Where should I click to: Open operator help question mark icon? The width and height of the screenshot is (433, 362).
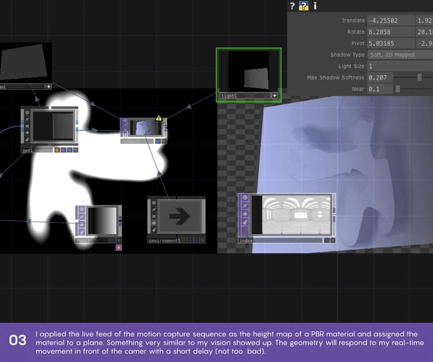292,6
